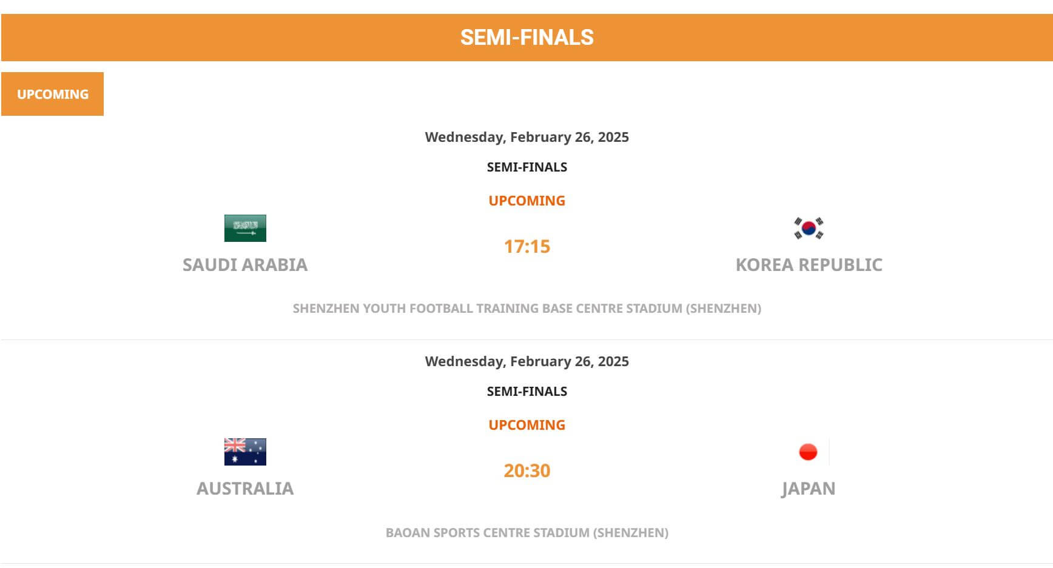This screenshot has height=568, width=1053.
Task: Click the Australia flag icon
Action: (245, 452)
